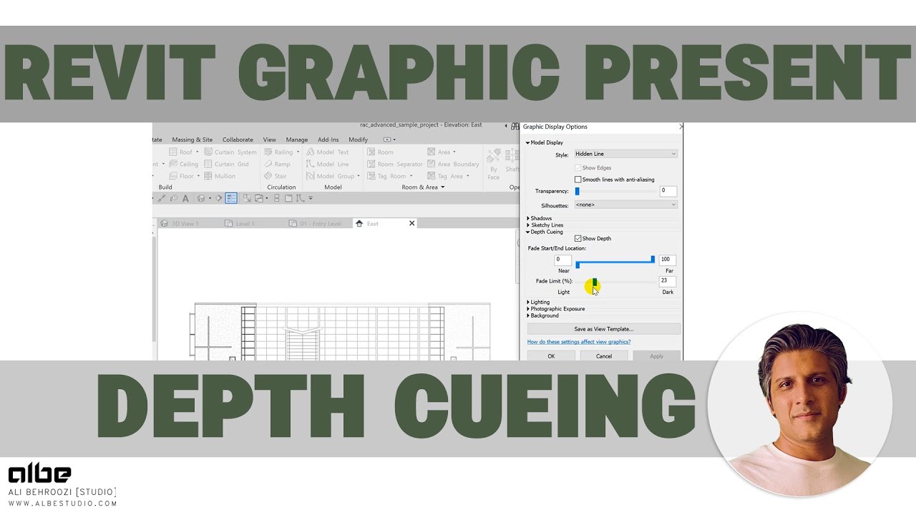Open the view graphics settings help link
The height and width of the screenshot is (515, 916).
click(579, 342)
